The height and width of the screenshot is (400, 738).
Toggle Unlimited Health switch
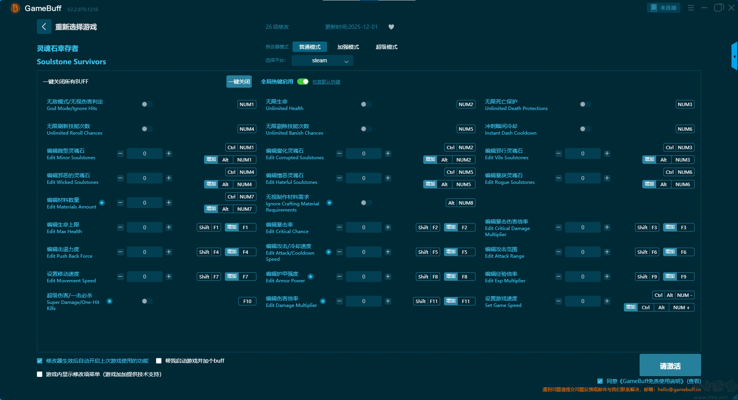(x=366, y=104)
